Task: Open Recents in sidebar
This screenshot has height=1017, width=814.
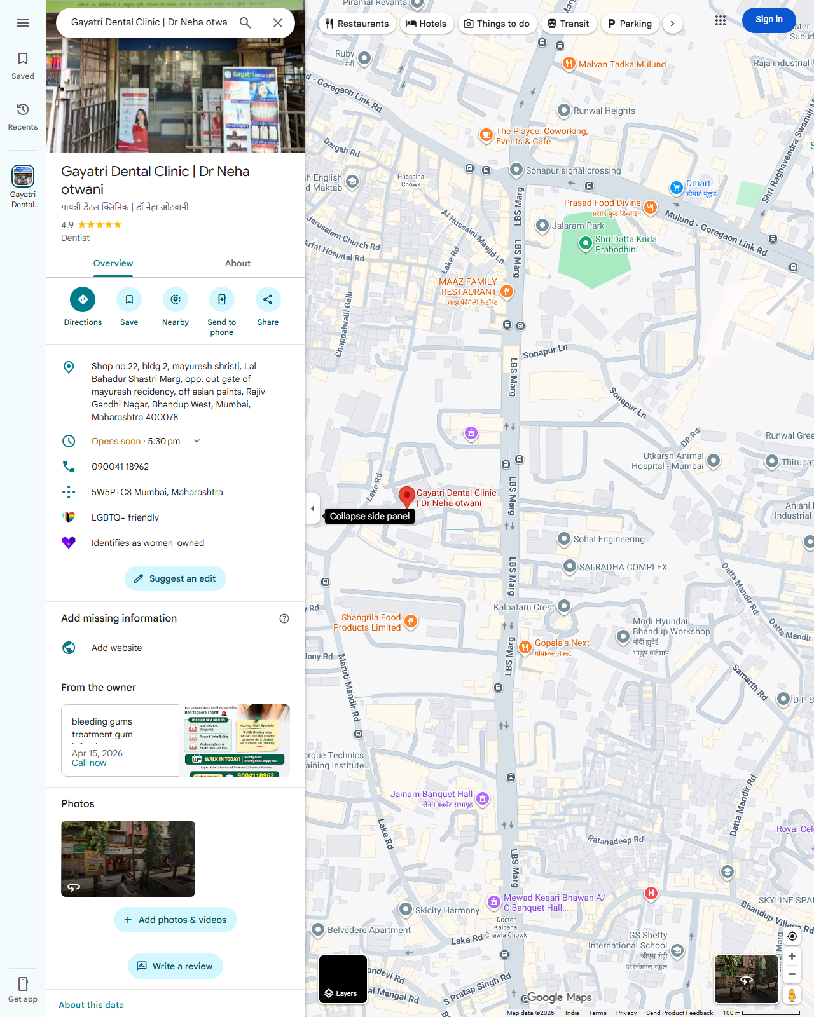Action: pyautogui.click(x=23, y=117)
